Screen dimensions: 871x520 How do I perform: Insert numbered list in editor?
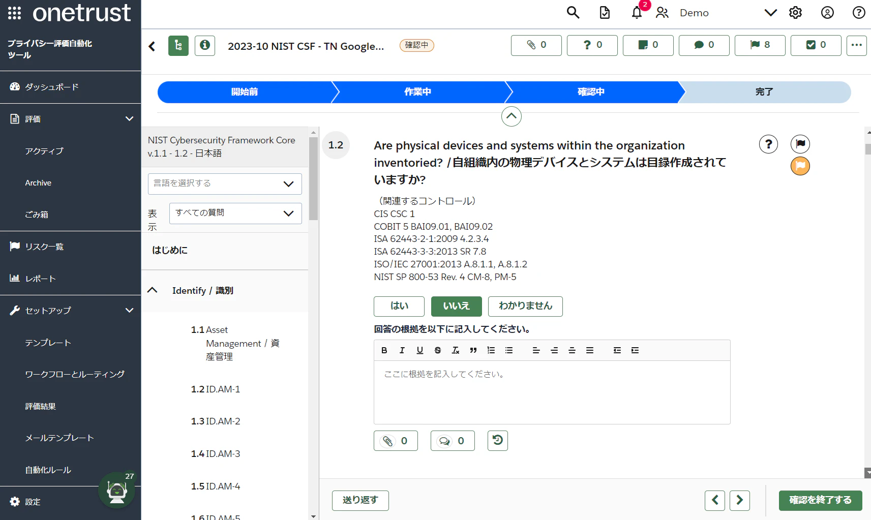tap(491, 350)
